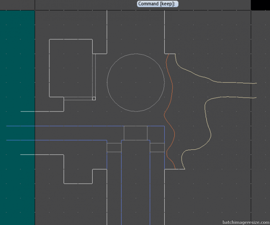Viewport: 270px width, 225px height.
Task: Click the tiny square at rectangle's corner
Action: pyautogui.click(x=94, y=98)
